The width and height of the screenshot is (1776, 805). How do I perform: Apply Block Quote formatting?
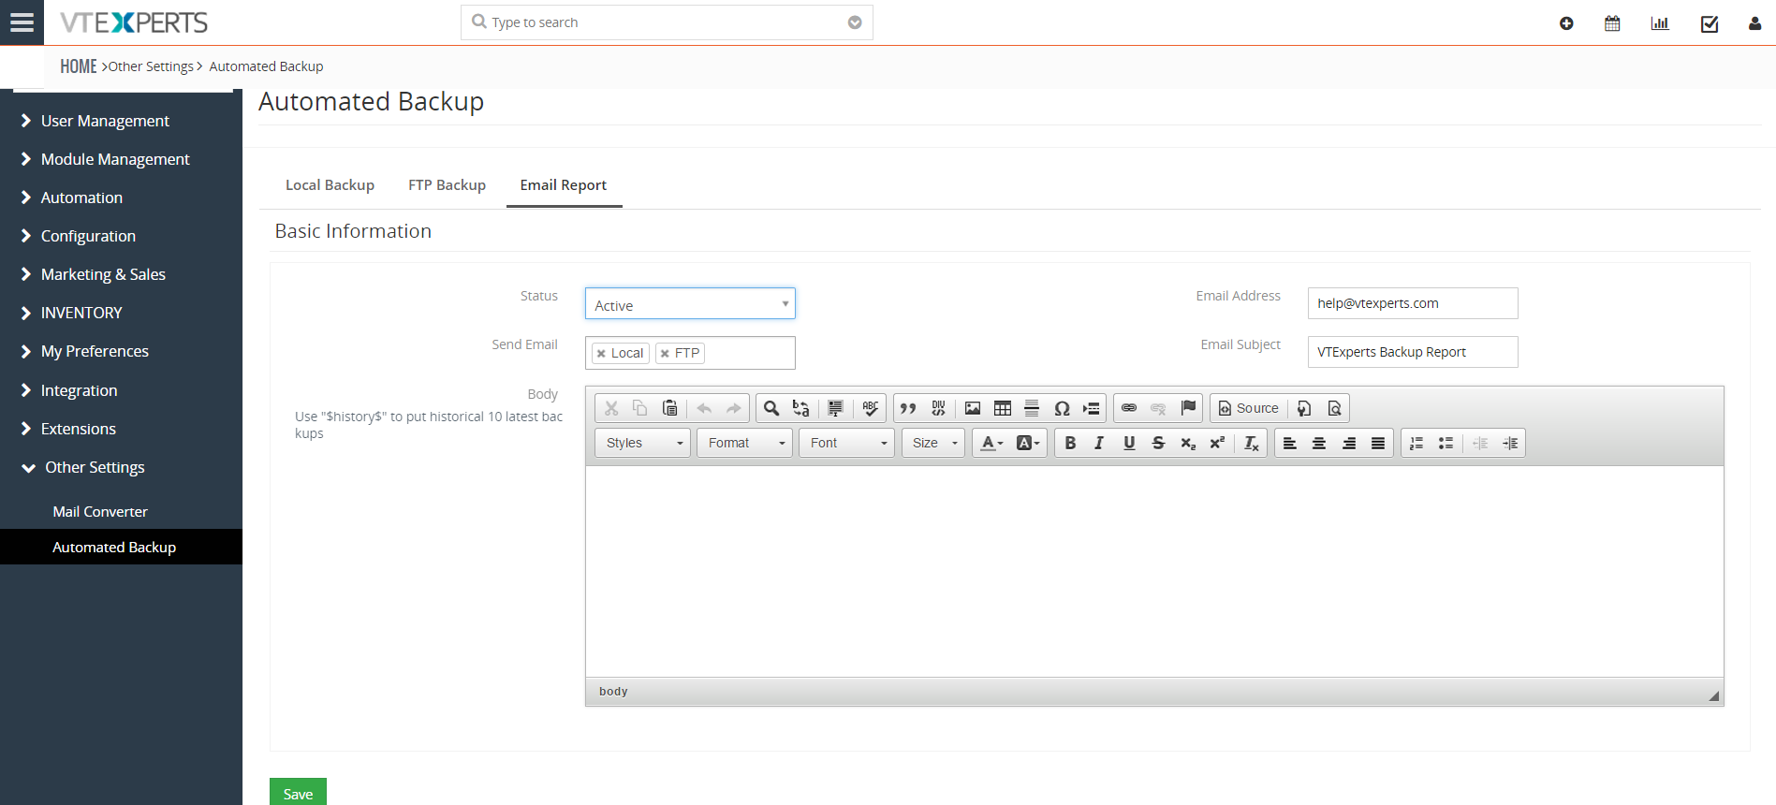908,408
